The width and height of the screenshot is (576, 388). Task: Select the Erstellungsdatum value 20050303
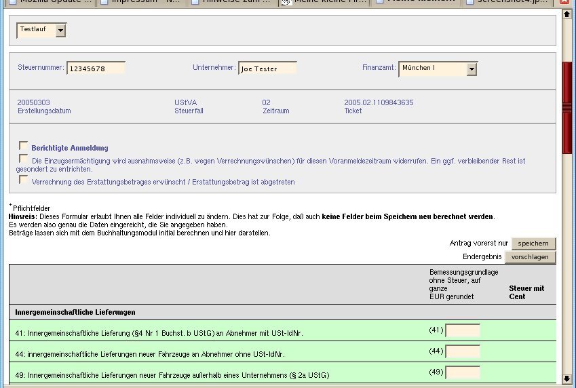(33, 102)
